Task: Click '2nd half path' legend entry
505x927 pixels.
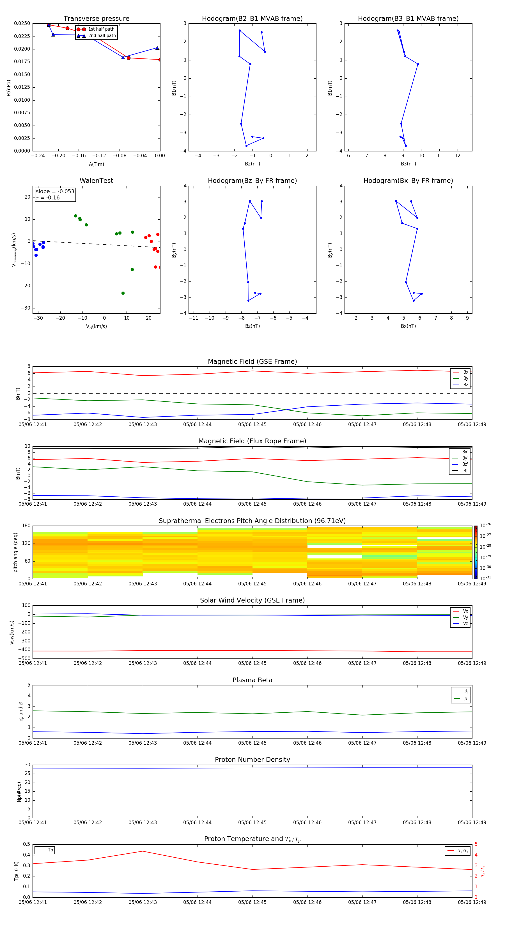Action: [96, 36]
